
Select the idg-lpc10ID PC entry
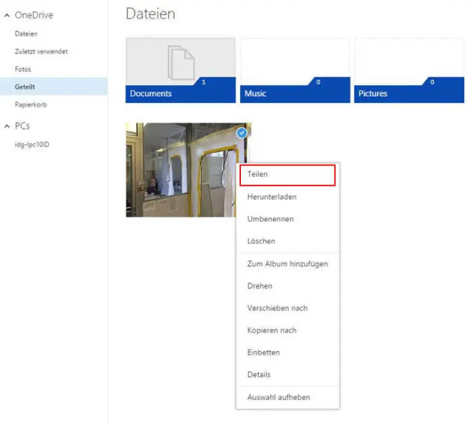[x=32, y=145]
